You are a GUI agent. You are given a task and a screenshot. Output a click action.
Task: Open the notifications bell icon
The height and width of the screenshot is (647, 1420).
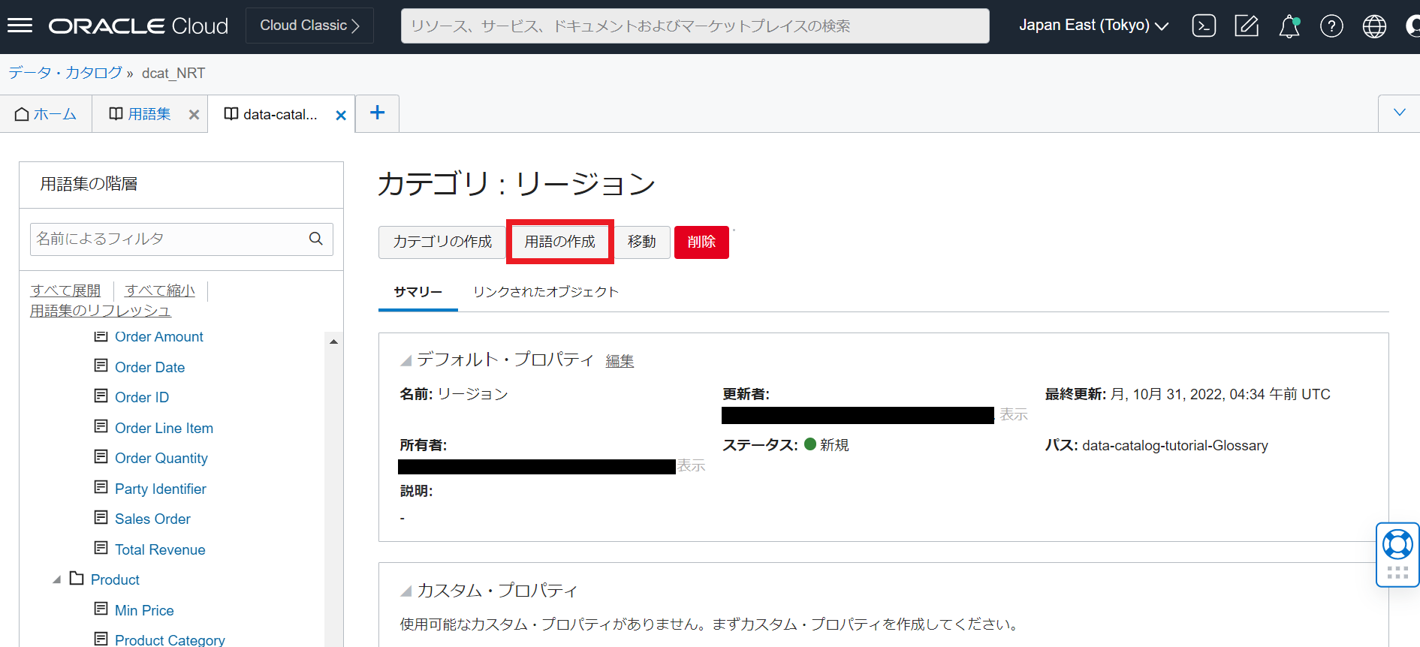[1289, 26]
